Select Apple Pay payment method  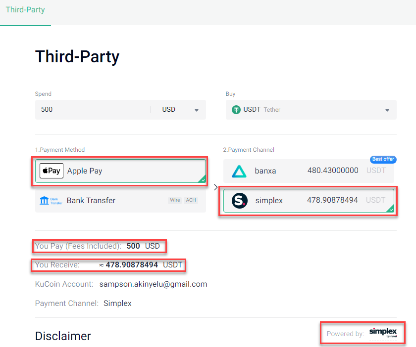tap(120, 171)
